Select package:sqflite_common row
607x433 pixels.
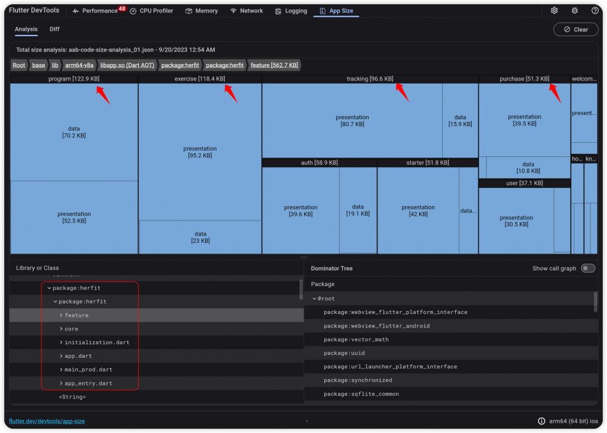(x=451, y=394)
